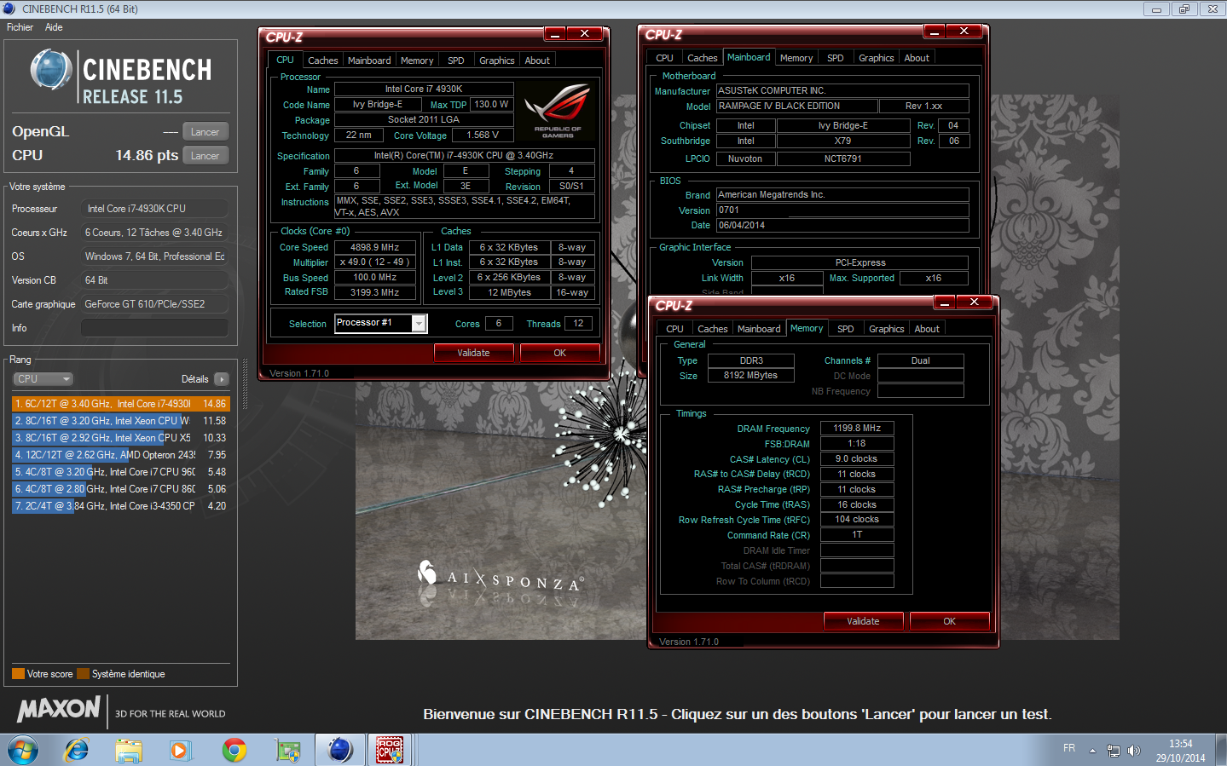Close the left CPU-Z window
This screenshot has width=1227, height=766.
pos(585,34)
